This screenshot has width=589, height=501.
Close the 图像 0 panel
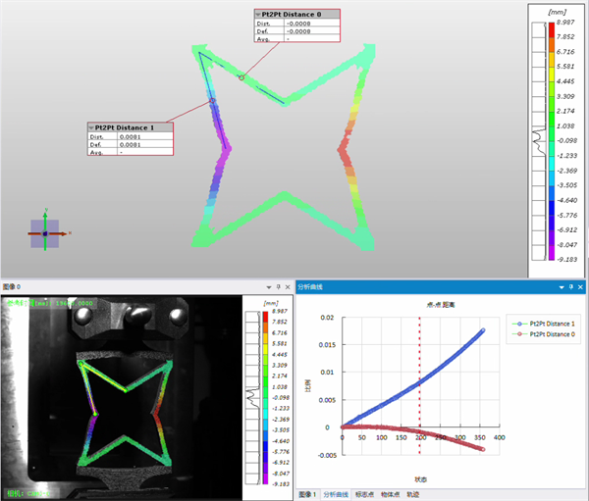tap(288, 287)
